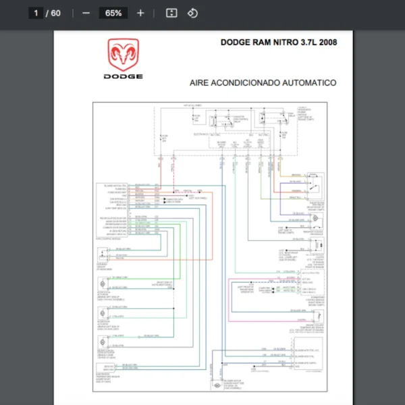Click the engine coolant temperature sensor symbol
This screenshot has width=405, height=405.
point(316,316)
